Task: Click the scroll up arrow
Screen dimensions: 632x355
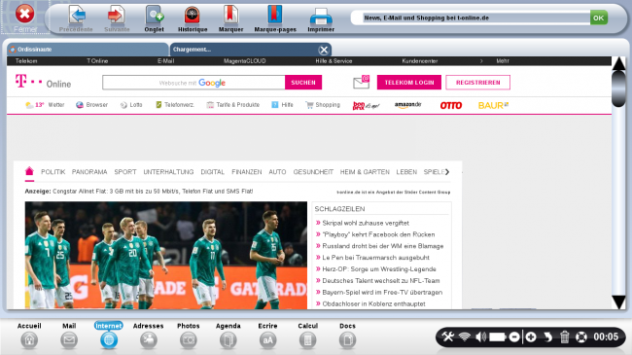Action: tap(618, 64)
